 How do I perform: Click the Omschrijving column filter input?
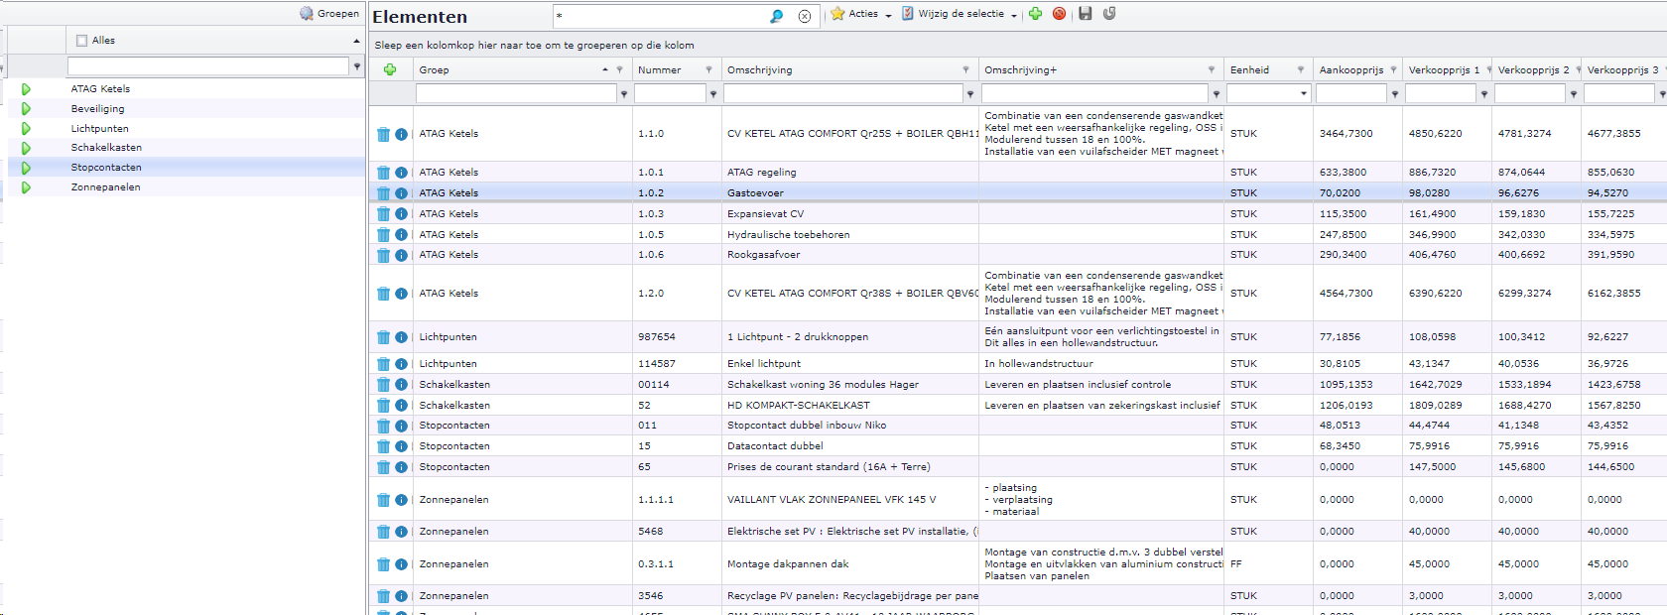pyautogui.click(x=843, y=93)
